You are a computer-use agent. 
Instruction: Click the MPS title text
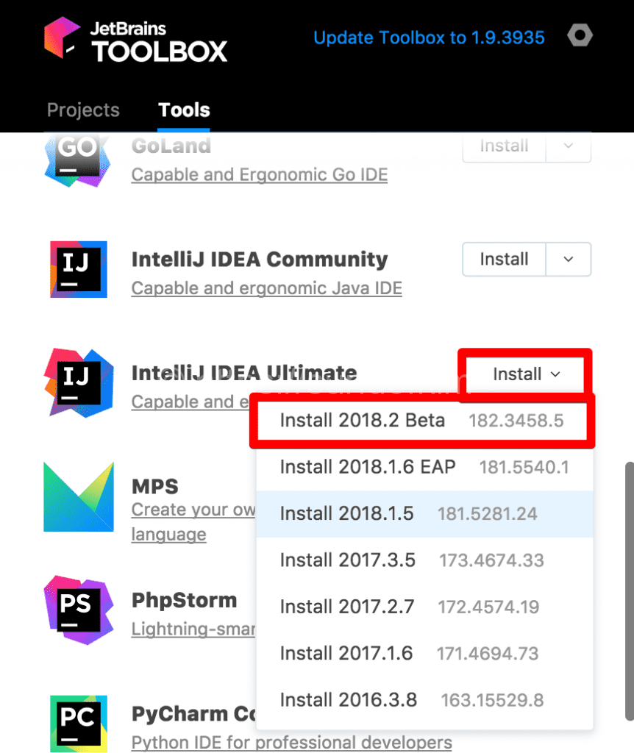pos(155,487)
